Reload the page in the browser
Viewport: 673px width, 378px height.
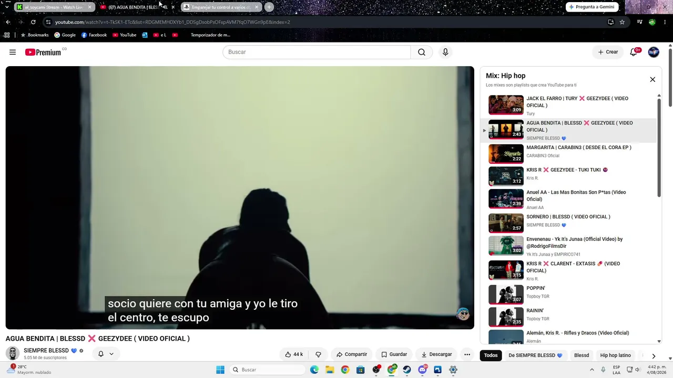click(x=33, y=22)
